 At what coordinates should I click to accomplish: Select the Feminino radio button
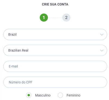[x=60, y=95]
